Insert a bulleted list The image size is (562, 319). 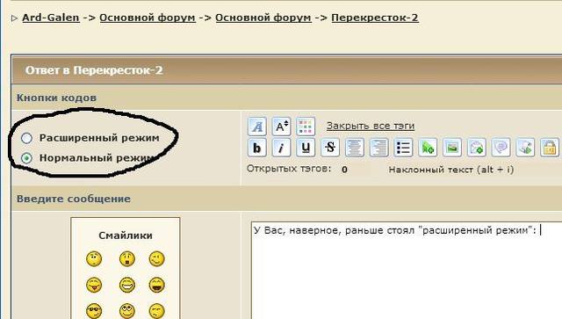[x=403, y=148]
